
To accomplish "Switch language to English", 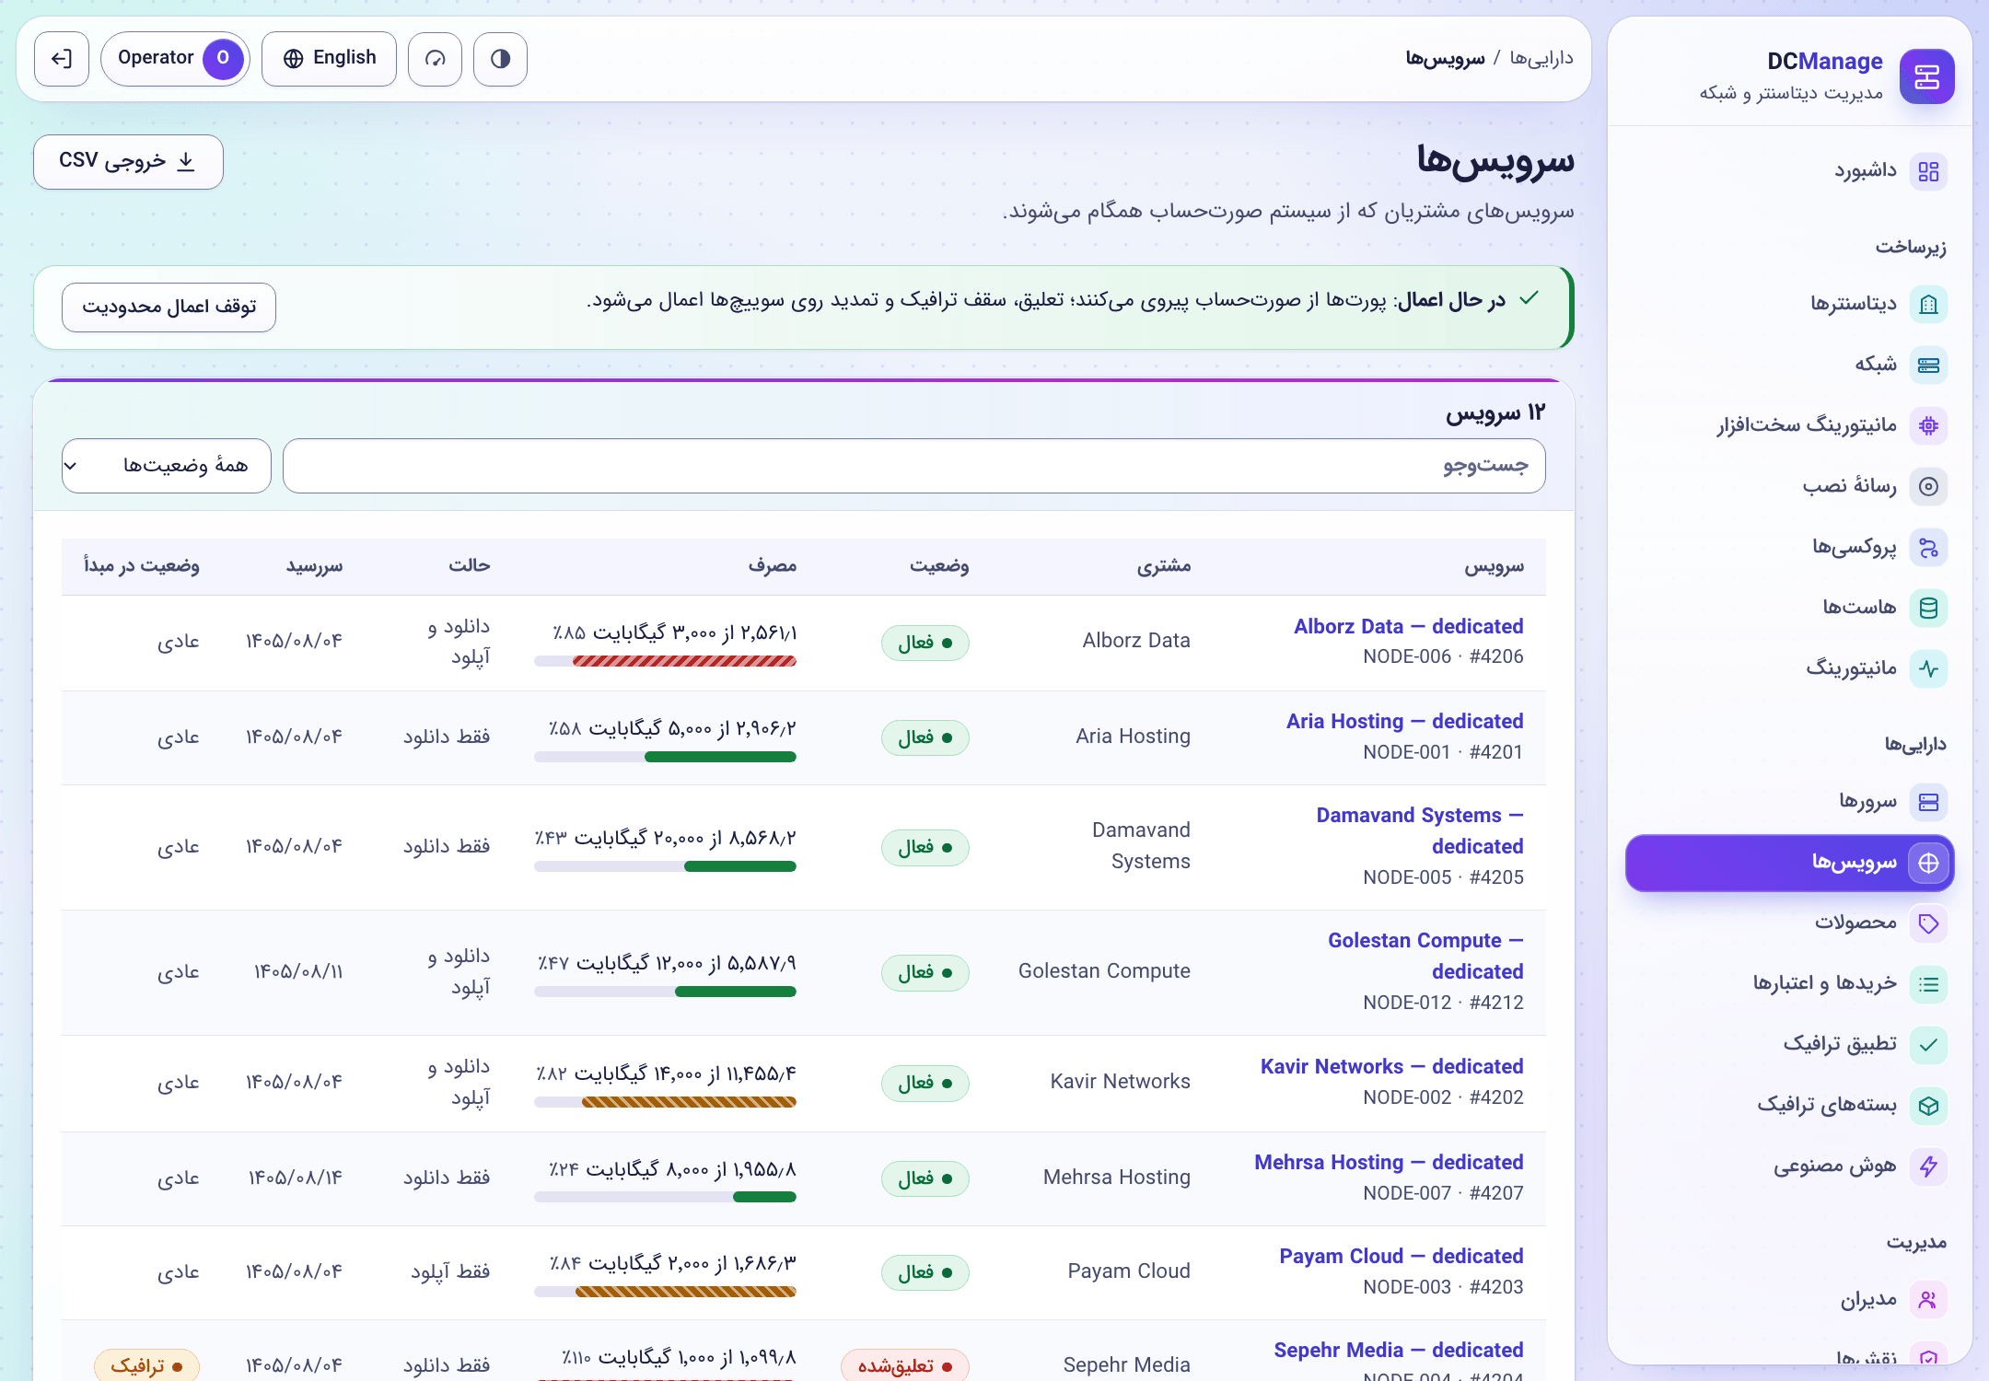I will point(329,59).
